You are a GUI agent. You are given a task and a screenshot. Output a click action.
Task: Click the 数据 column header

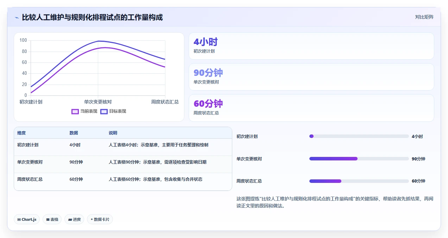74,133
